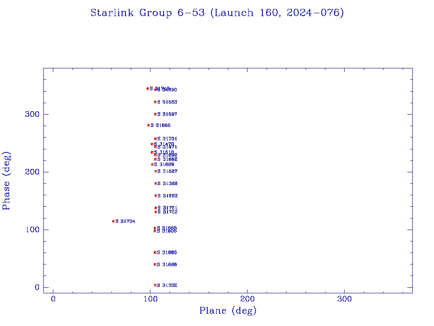Screen dimensions: 434x326
Task: Click the S 31702 satellite label
Action: [167, 212]
